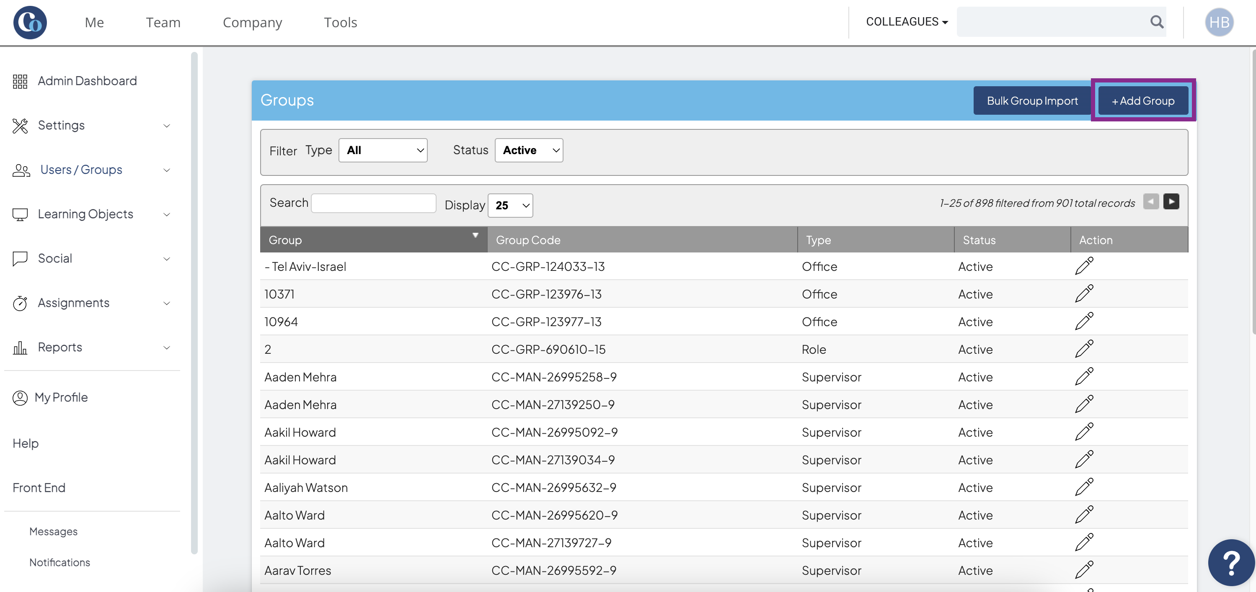Screen dimensions: 1256x592
Task: Open the HB user avatar menu
Action: pyautogui.click(x=1219, y=23)
